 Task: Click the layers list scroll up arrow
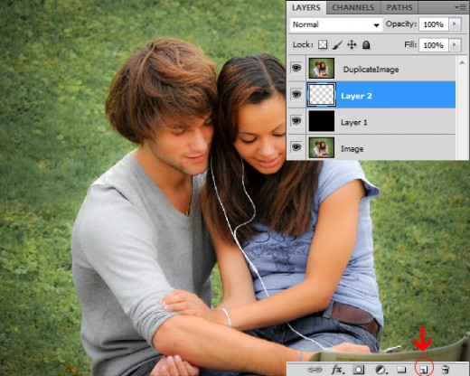point(462,62)
